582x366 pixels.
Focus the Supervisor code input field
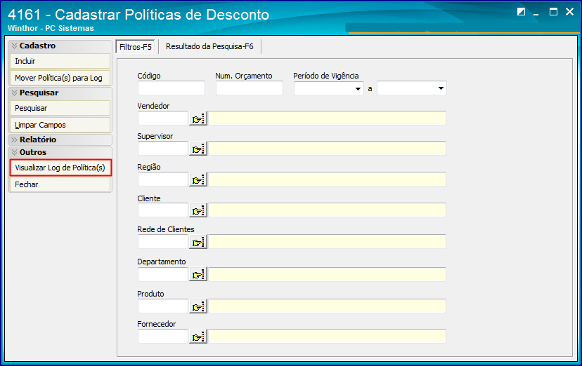click(163, 149)
